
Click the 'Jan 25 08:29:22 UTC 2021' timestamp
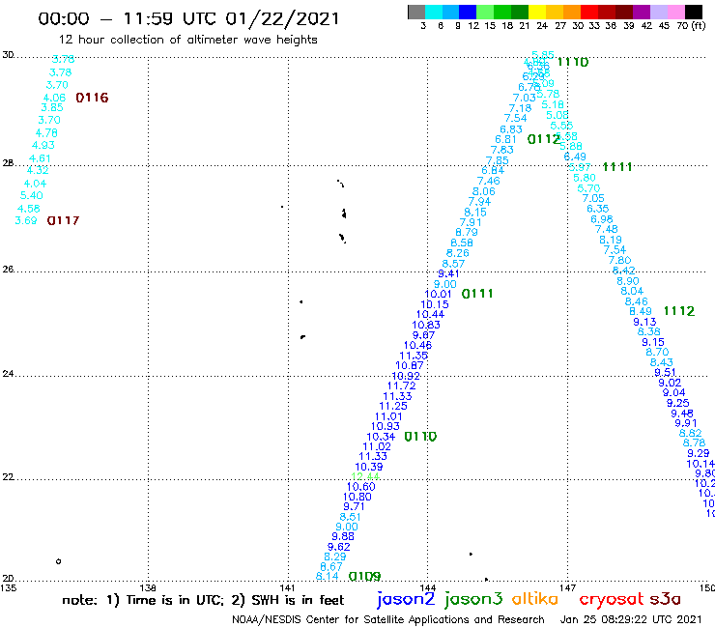coord(631,620)
